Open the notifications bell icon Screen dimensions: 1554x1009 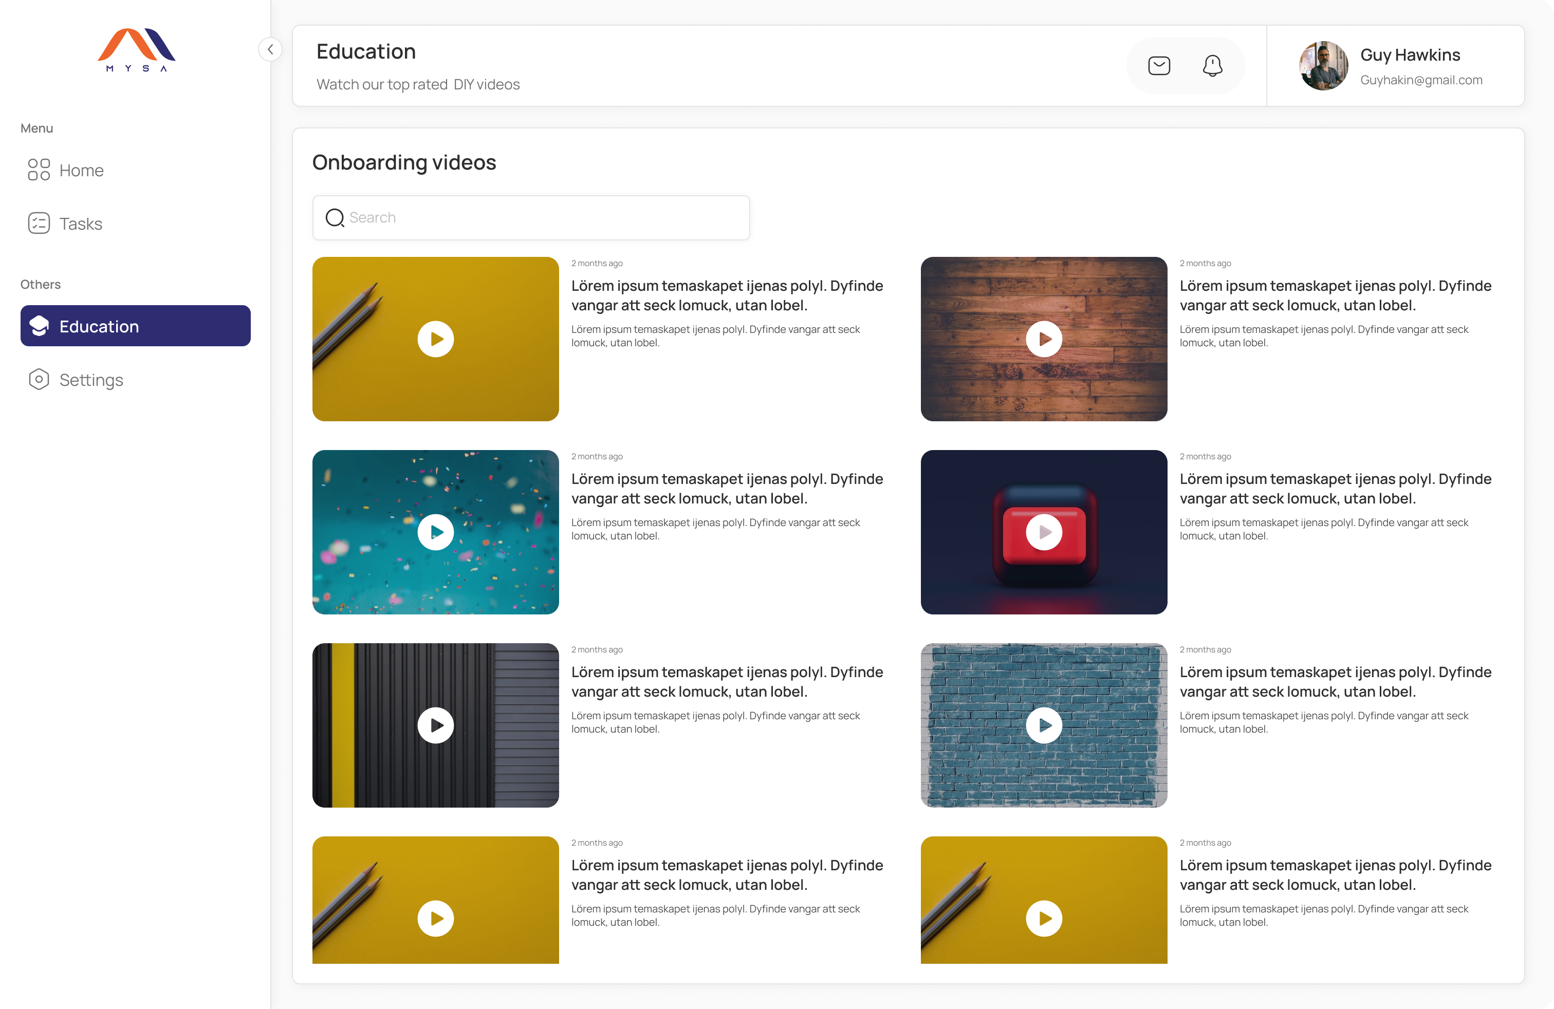click(x=1212, y=66)
